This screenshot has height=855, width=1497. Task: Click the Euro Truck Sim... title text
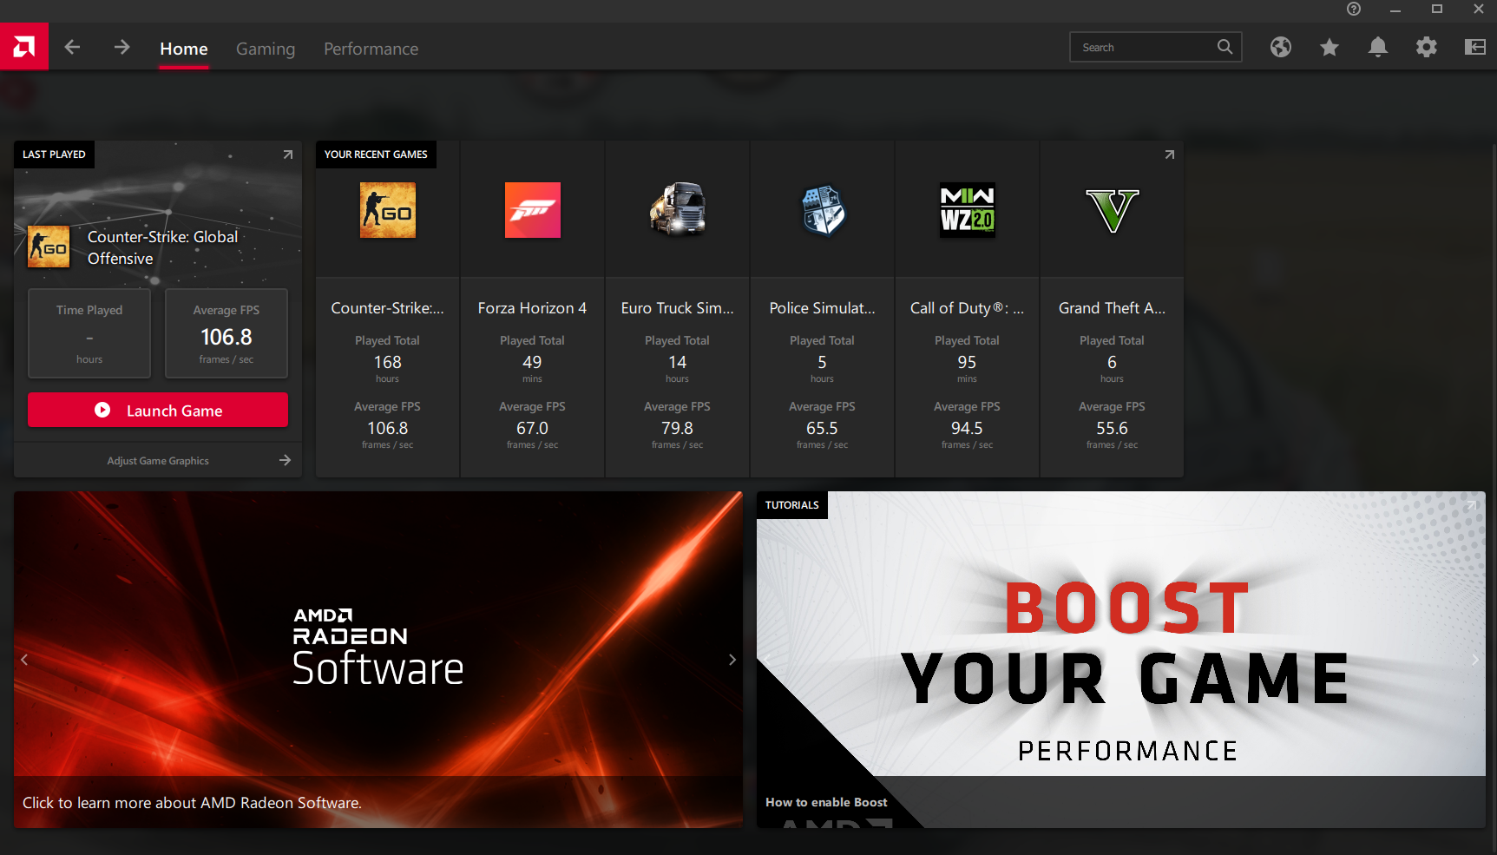click(x=677, y=308)
